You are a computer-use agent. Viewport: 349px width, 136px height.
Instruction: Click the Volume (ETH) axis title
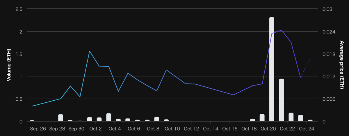(9, 65)
